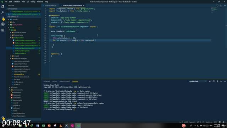Click the Split Editor icon in the editor title bar

221,6
